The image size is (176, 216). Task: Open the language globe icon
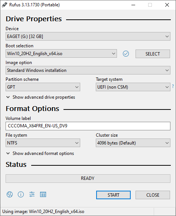10,194
